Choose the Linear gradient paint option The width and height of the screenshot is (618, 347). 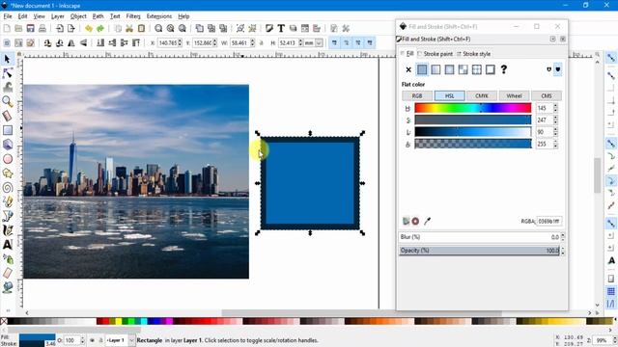tap(435, 70)
